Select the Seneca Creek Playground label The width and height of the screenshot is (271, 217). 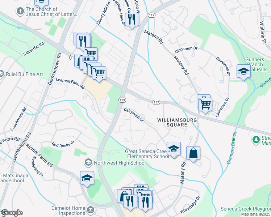coord(246,209)
